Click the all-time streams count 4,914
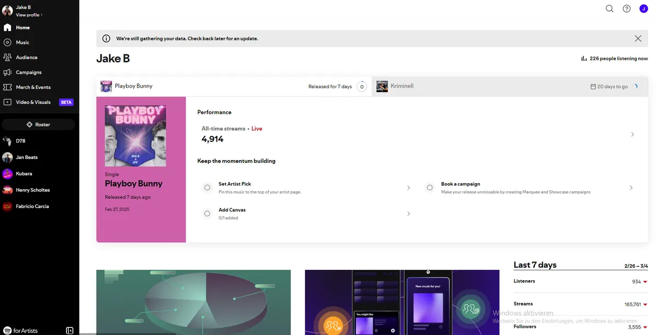The height and width of the screenshot is (335, 658). (213, 139)
